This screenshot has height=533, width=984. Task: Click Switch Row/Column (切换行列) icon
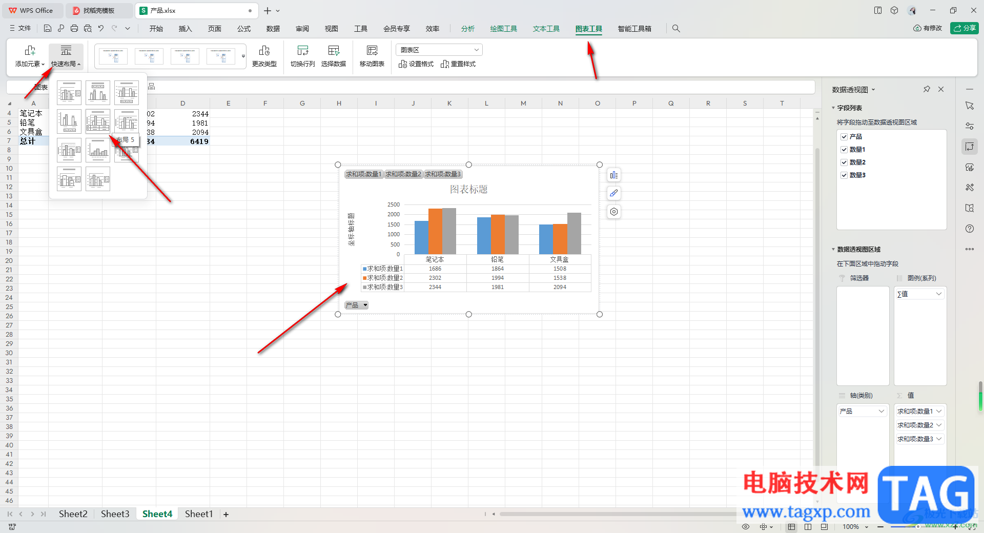303,51
